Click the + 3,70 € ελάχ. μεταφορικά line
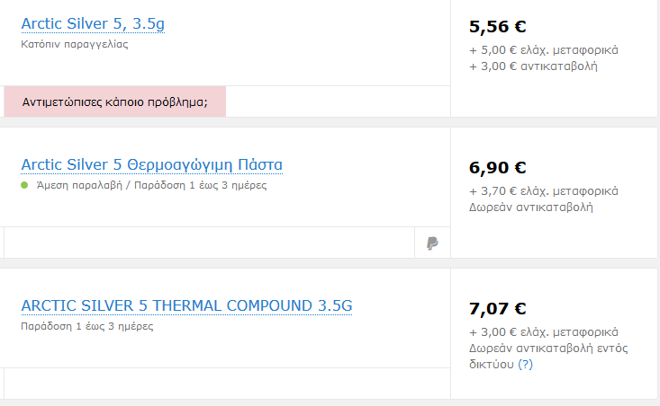This screenshot has height=406, width=660. (544, 191)
